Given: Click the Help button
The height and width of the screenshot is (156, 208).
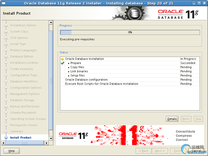Looking at the screenshot, I should tap(11, 151).
